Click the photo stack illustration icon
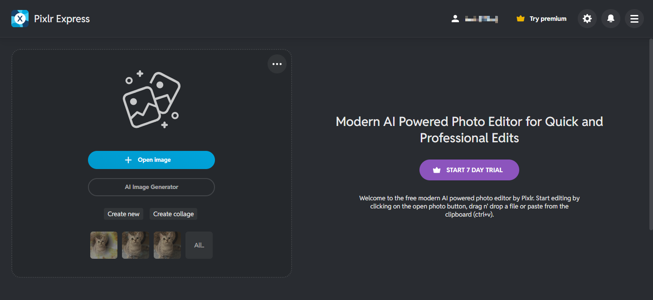 pyautogui.click(x=151, y=99)
